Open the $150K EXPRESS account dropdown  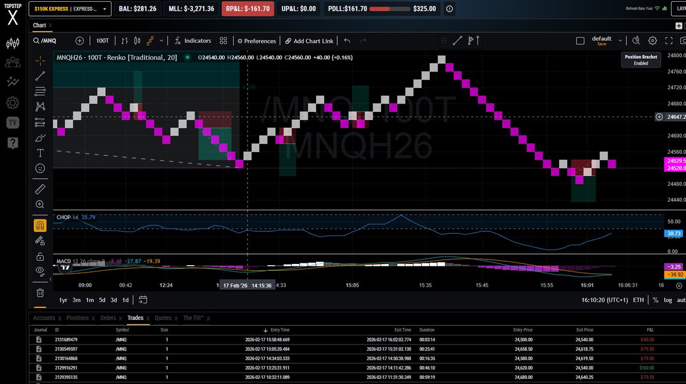click(69, 9)
